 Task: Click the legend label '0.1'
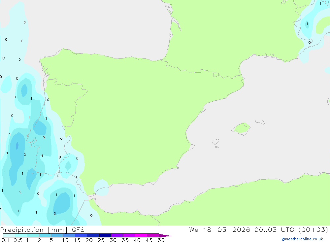click(5, 240)
